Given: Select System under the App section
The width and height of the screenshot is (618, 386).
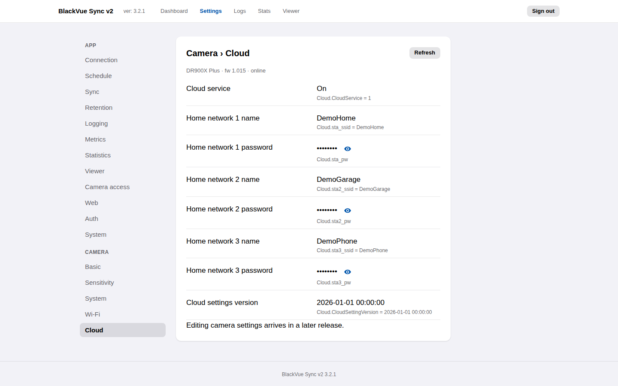Looking at the screenshot, I should (123, 235).
